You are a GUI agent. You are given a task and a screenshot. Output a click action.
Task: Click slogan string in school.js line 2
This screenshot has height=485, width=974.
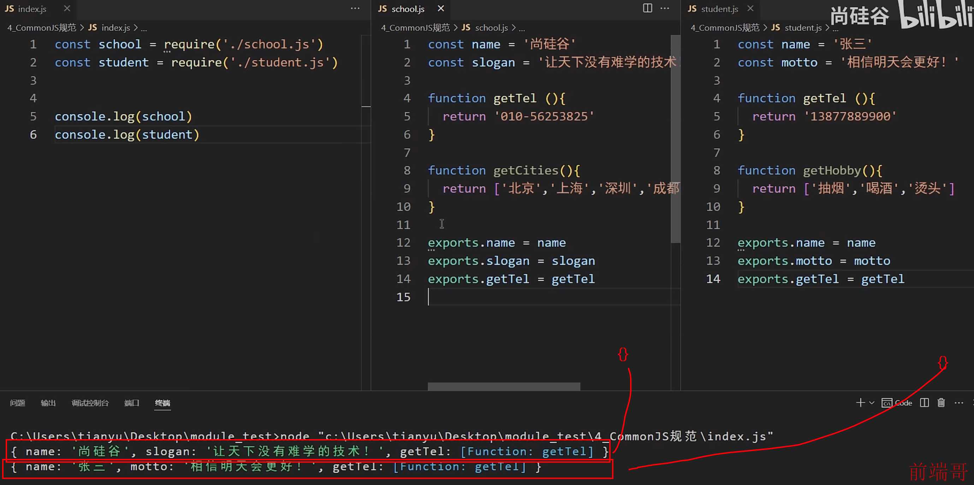click(609, 62)
